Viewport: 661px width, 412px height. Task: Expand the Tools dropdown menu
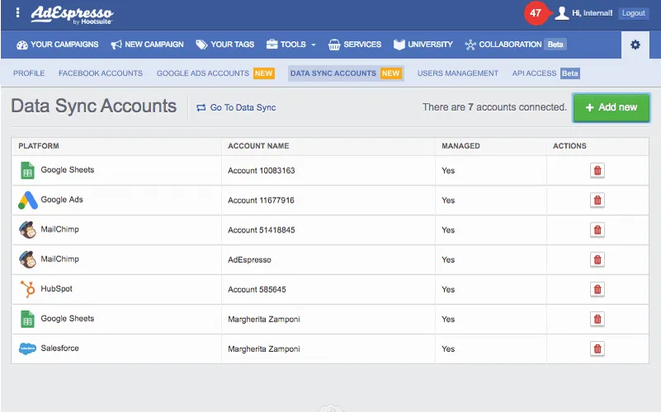pyautogui.click(x=291, y=44)
